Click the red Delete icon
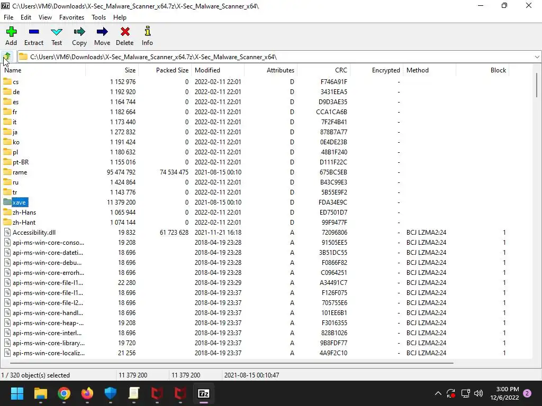Screen dimensions: 542x406 click(125, 32)
